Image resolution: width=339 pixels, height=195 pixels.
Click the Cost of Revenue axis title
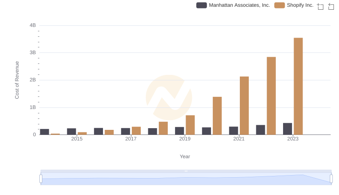17,80
